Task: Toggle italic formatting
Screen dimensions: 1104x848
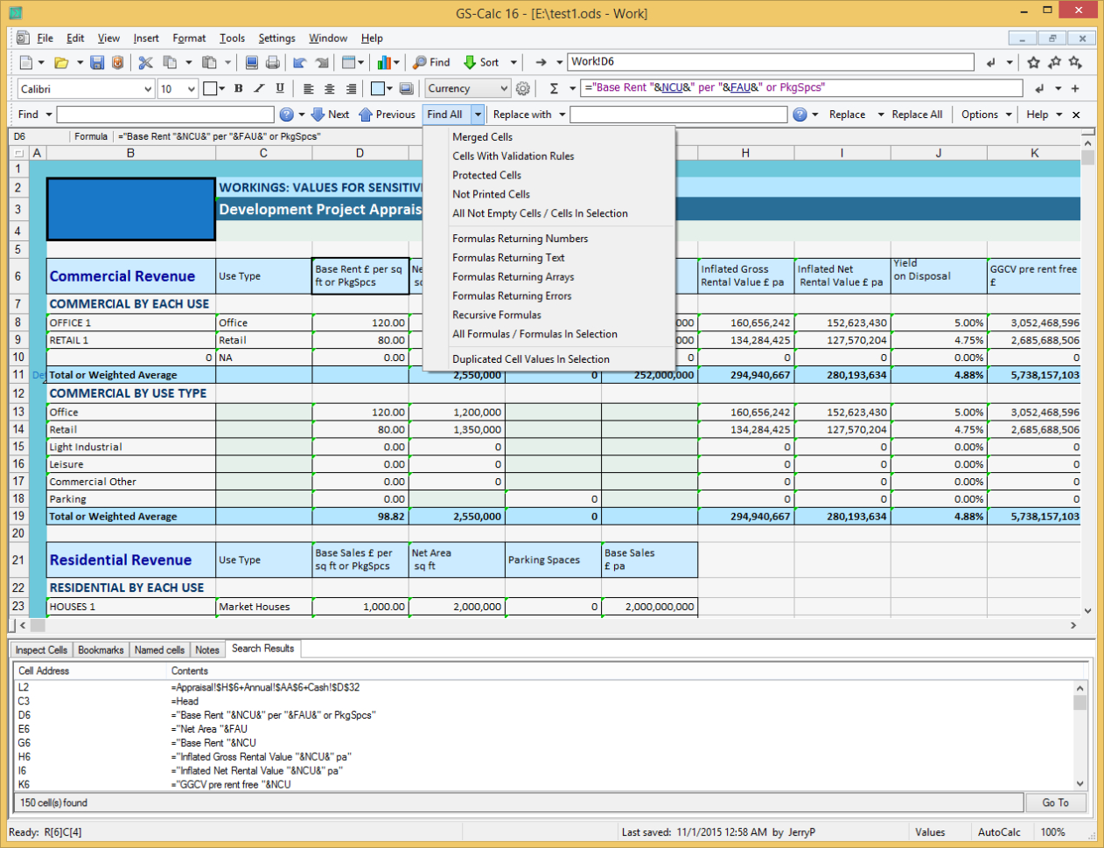Action: [258, 88]
